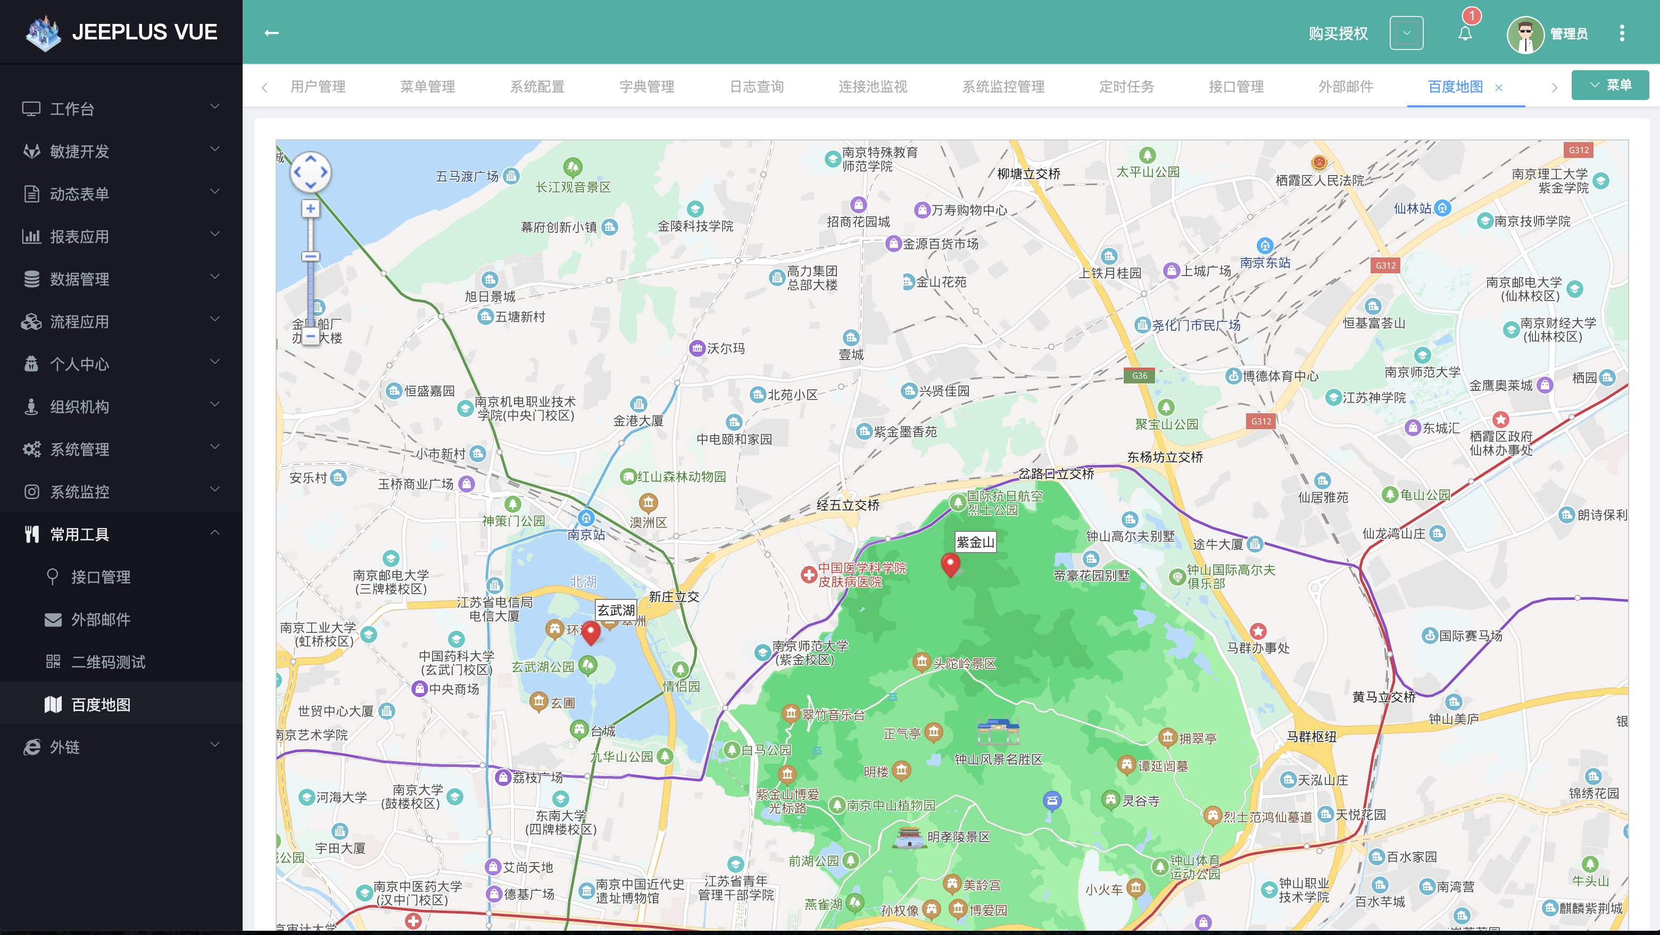Click the map zoom in plus button

[x=310, y=208]
